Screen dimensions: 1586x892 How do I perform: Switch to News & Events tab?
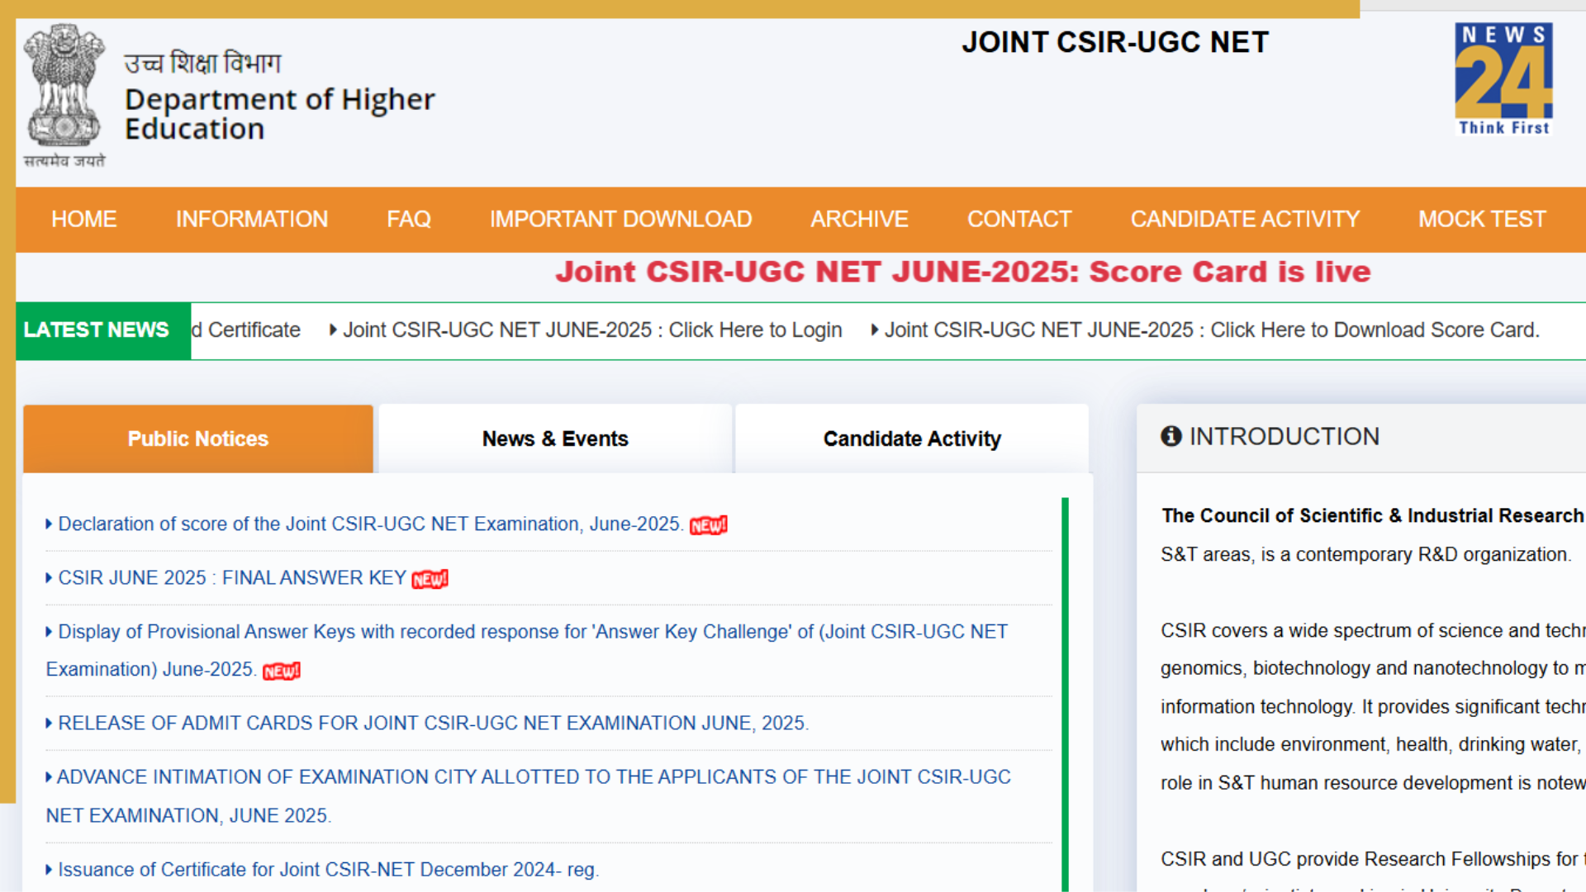(x=555, y=439)
